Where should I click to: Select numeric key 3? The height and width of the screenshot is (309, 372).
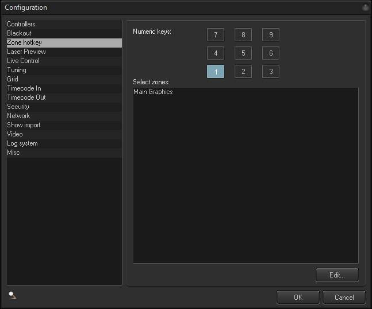(x=271, y=72)
